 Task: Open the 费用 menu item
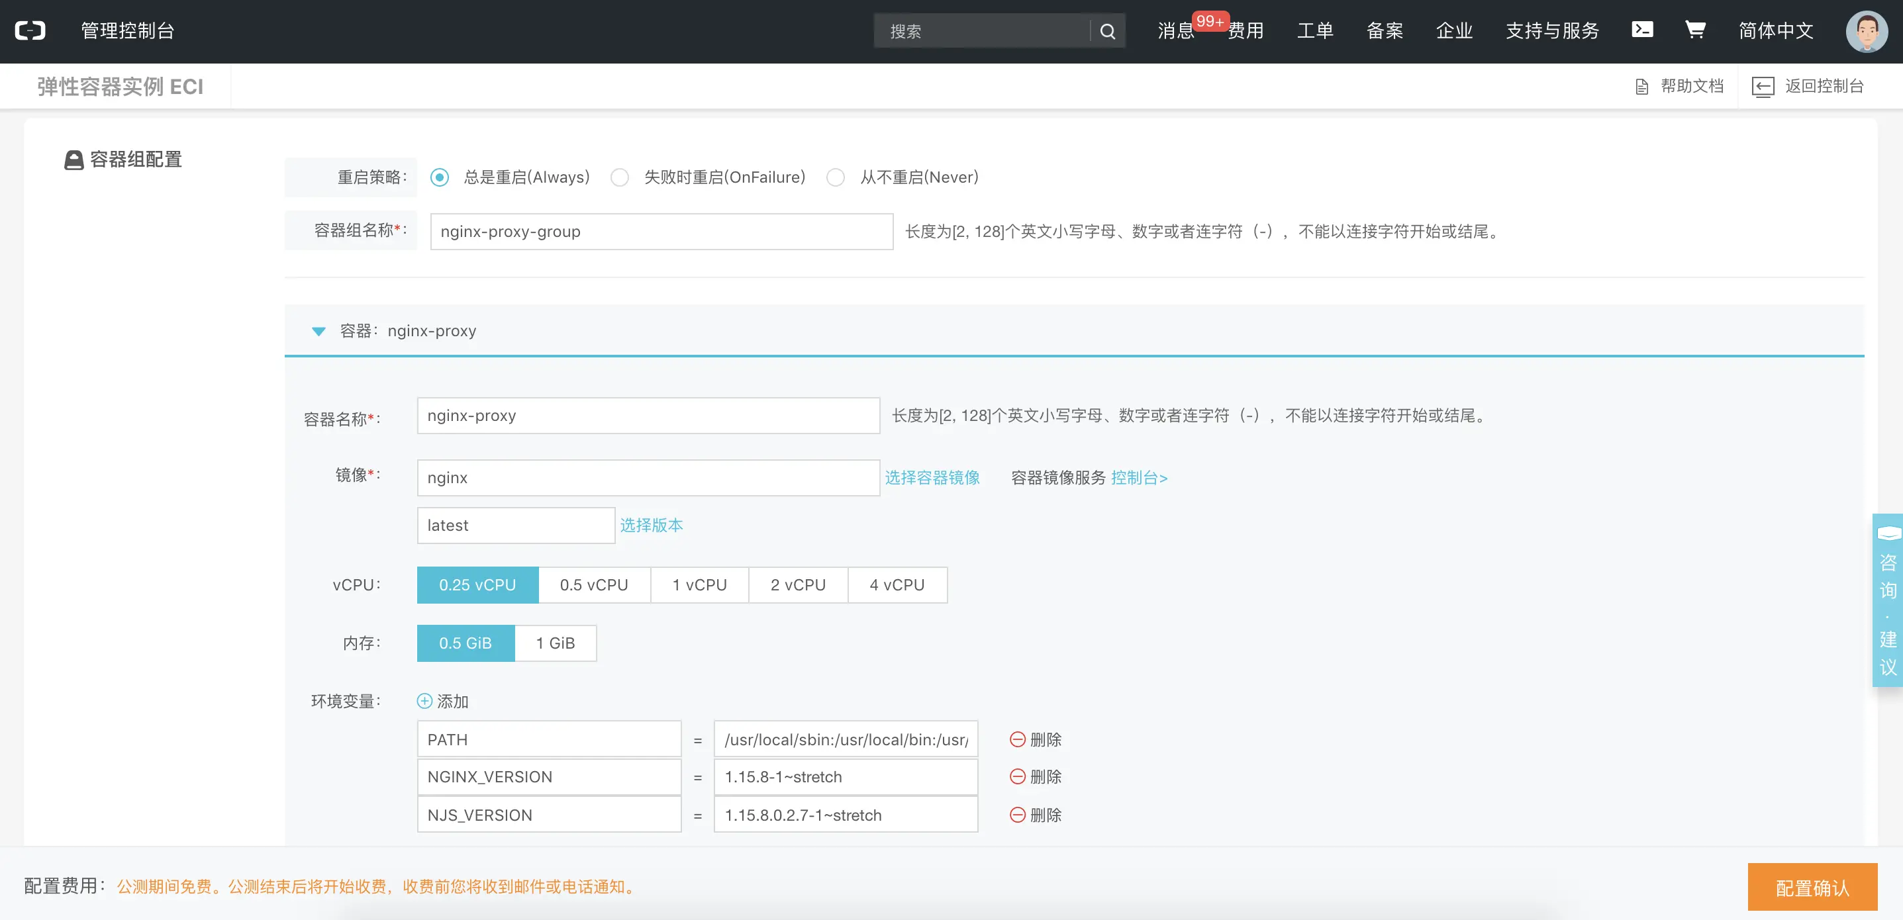(x=1246, y=30)
